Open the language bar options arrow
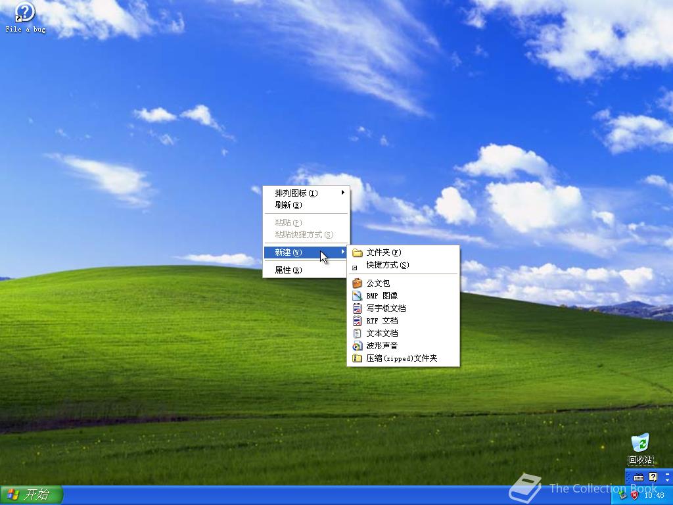The image size is (673, 505). (x=668, y=480)
